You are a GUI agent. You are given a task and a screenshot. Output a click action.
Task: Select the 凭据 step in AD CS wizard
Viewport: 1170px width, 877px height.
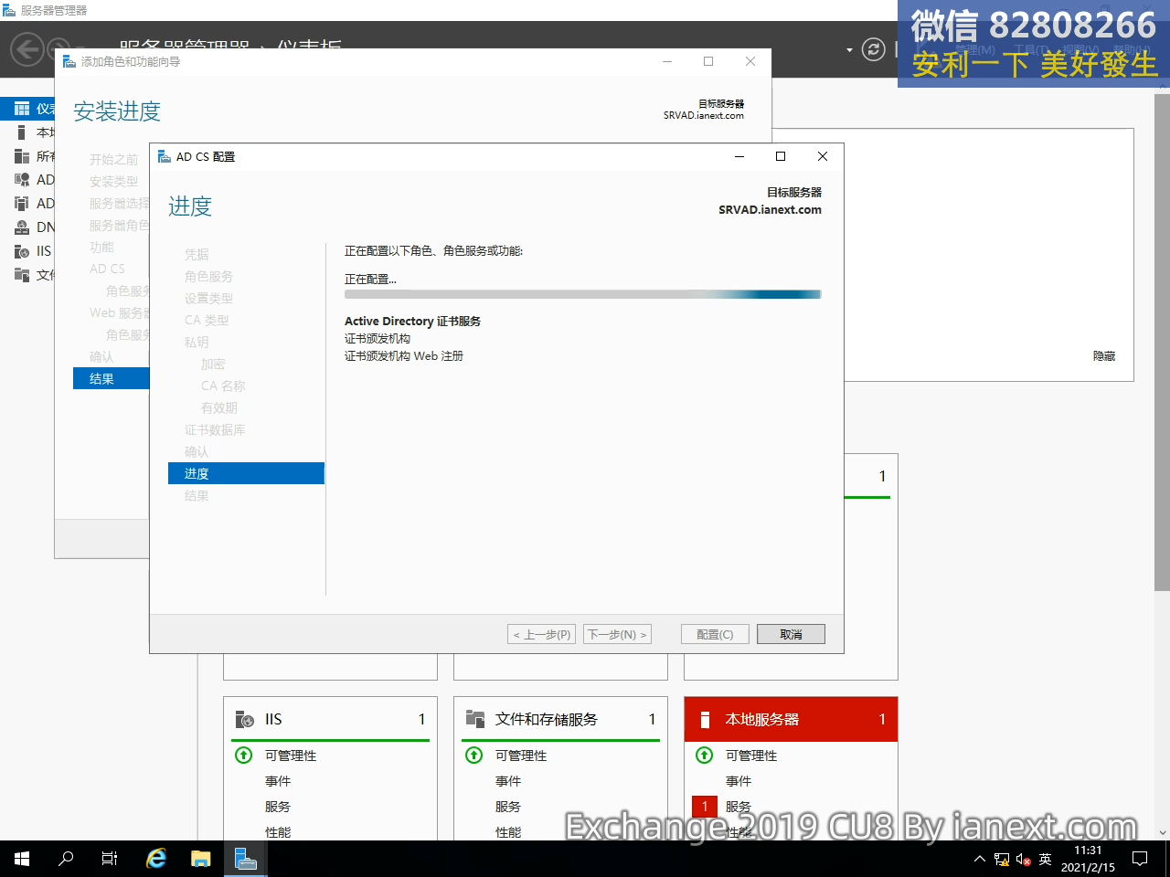(197, 254)
